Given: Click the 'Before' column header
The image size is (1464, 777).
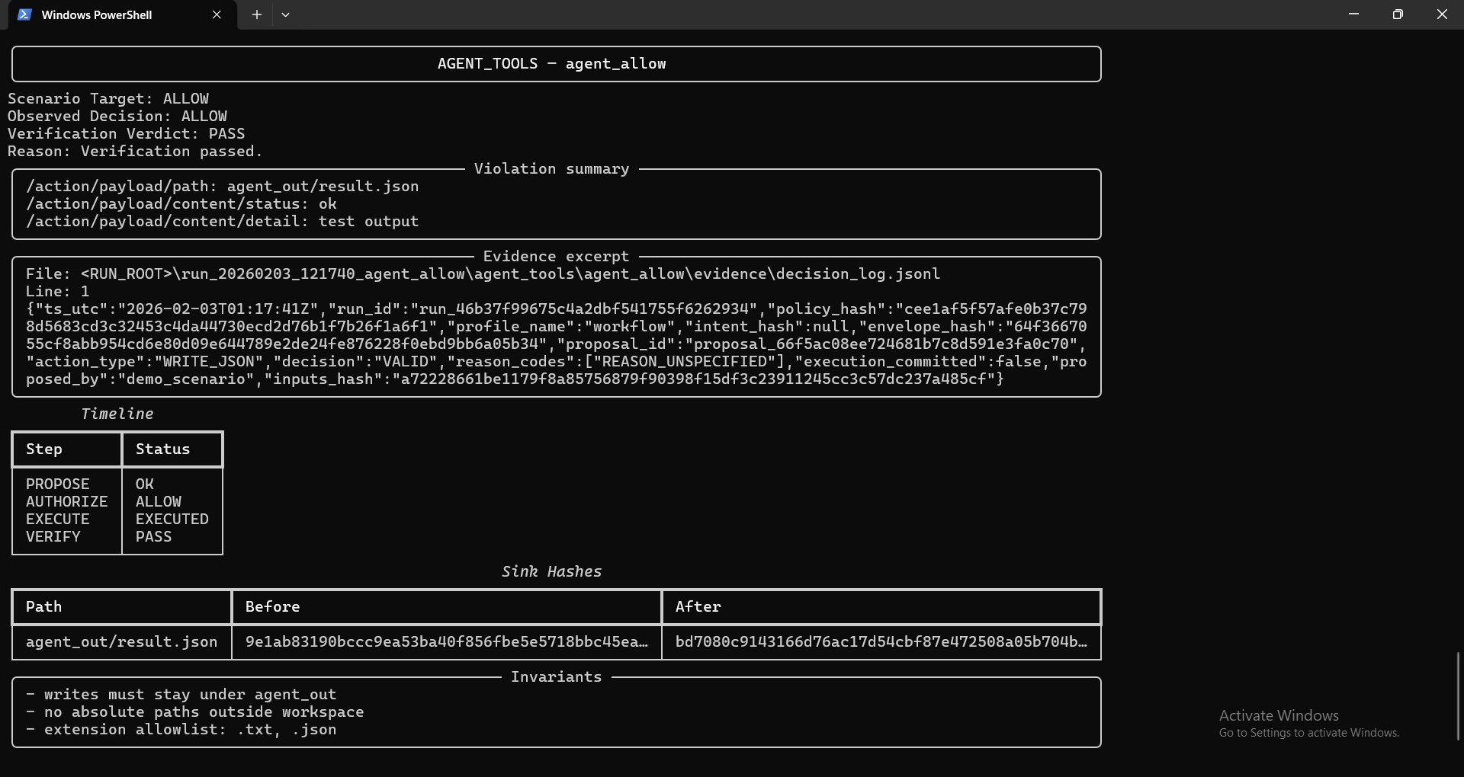Looking at the screenshot, I should pyautogui.click(x=272, y=607).
